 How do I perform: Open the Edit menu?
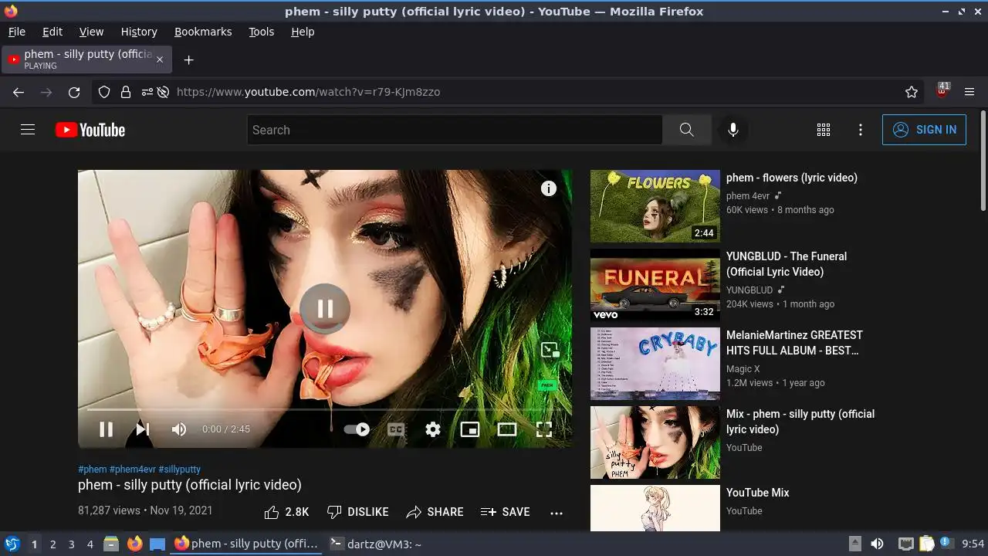pyautogui.click(x=52, y=32)
